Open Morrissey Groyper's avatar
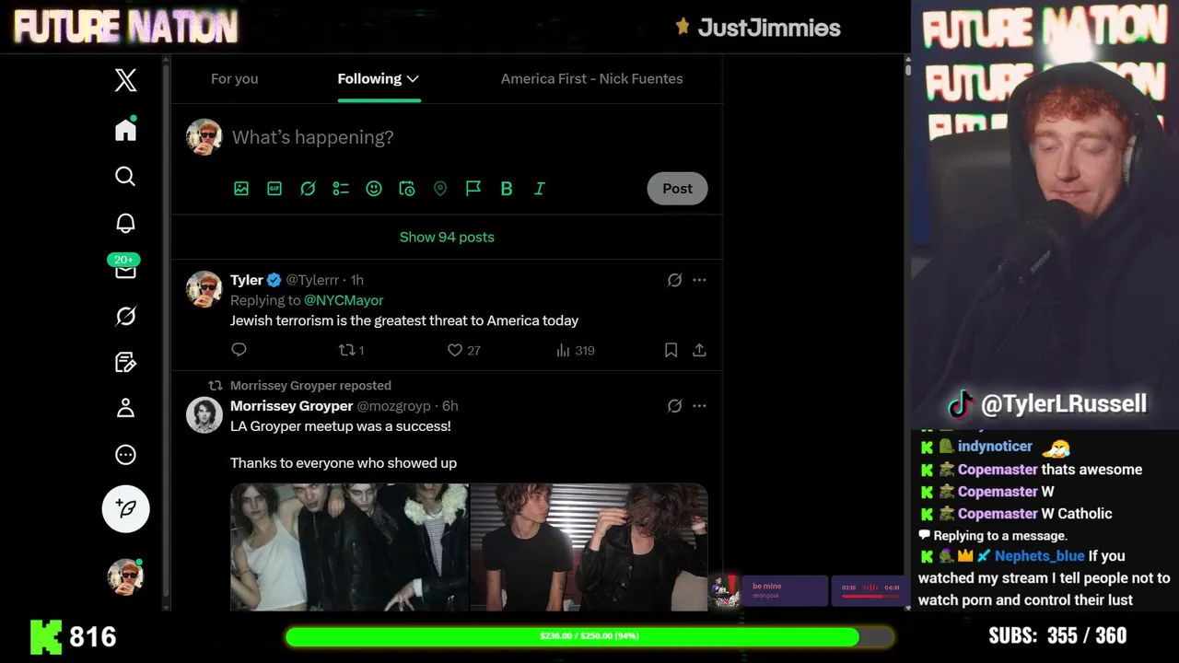 click(204, 415)
